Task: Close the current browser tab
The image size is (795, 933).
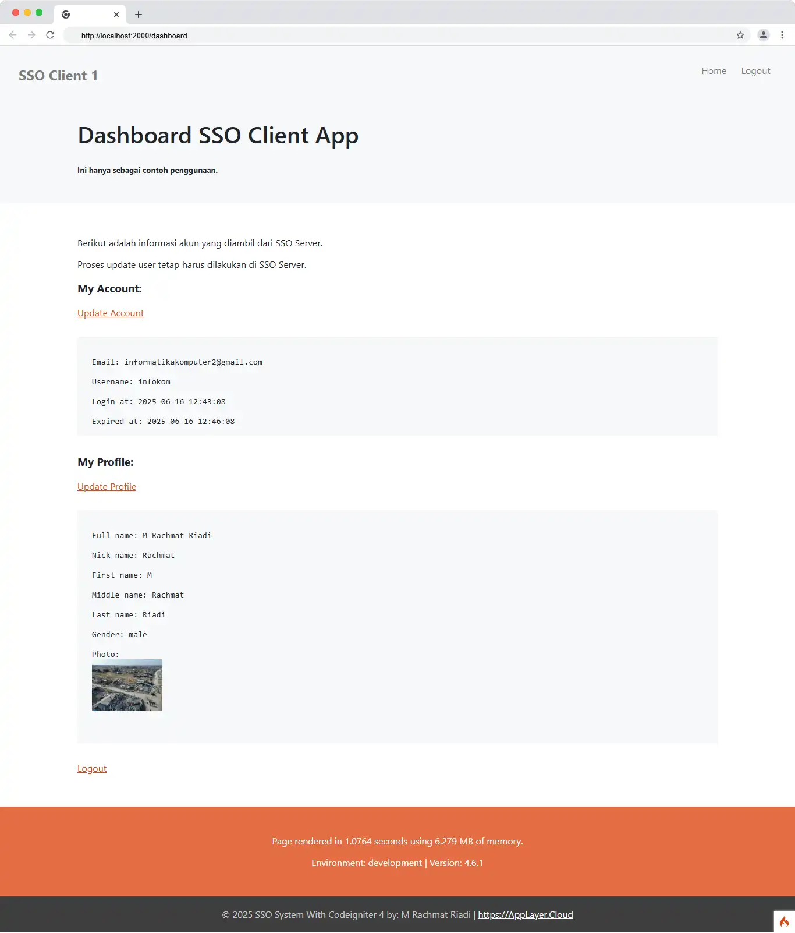Action: [116, 15]
